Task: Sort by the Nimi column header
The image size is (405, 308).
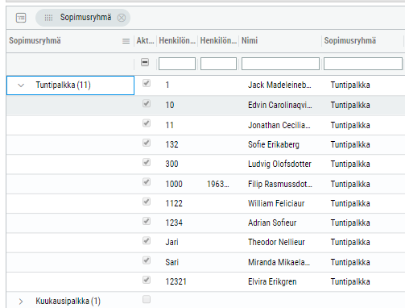Action: 250,40
